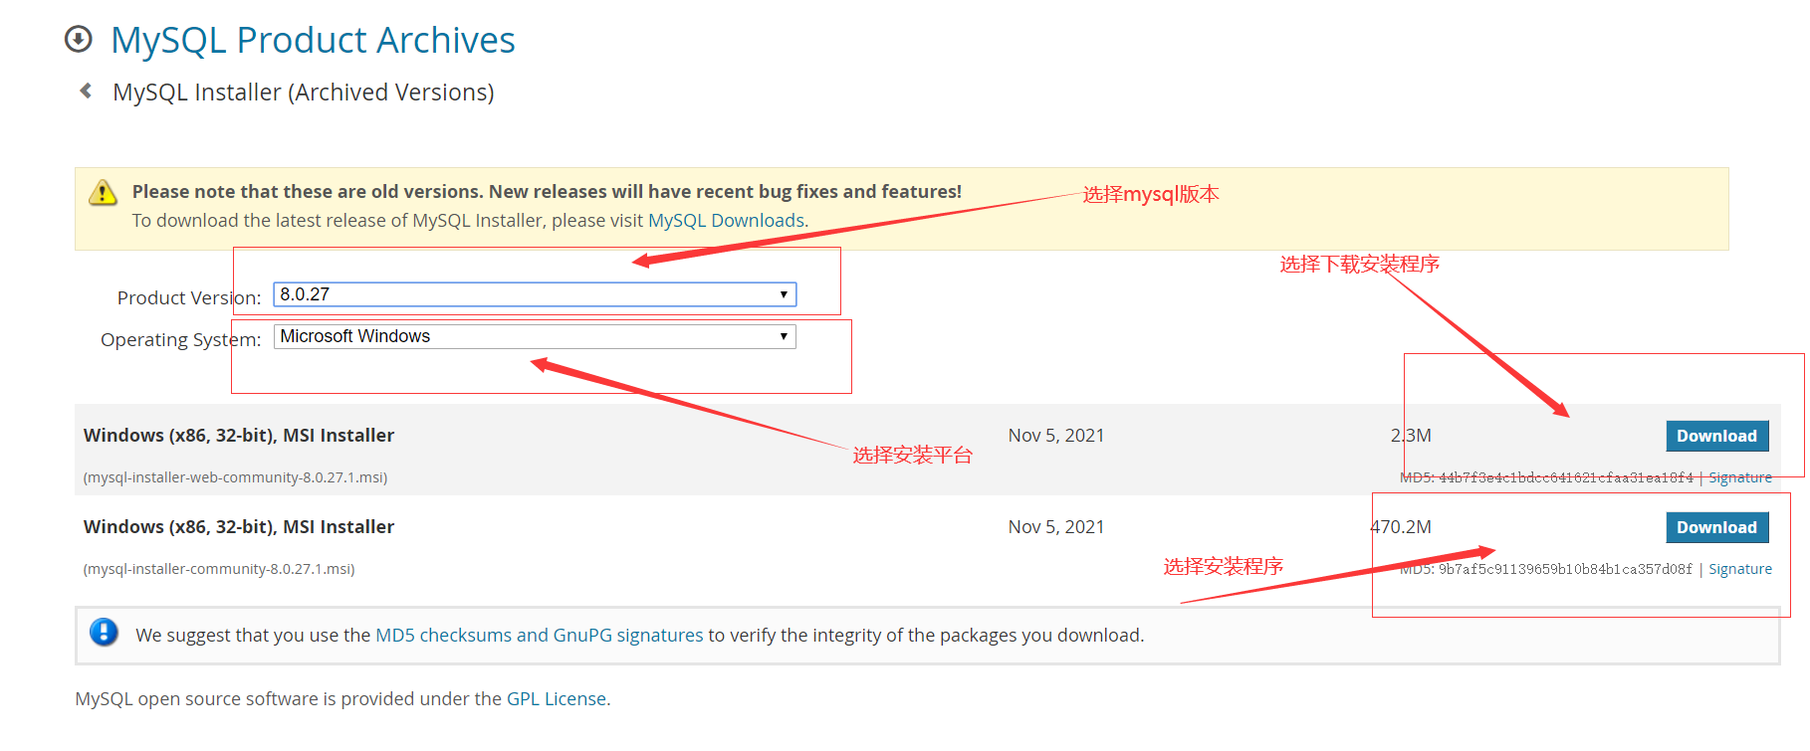This screenshot has width=1810, height=751.
Task: Open Signature link for the 470.2M installer
Action: click(x=1740, y=569)
